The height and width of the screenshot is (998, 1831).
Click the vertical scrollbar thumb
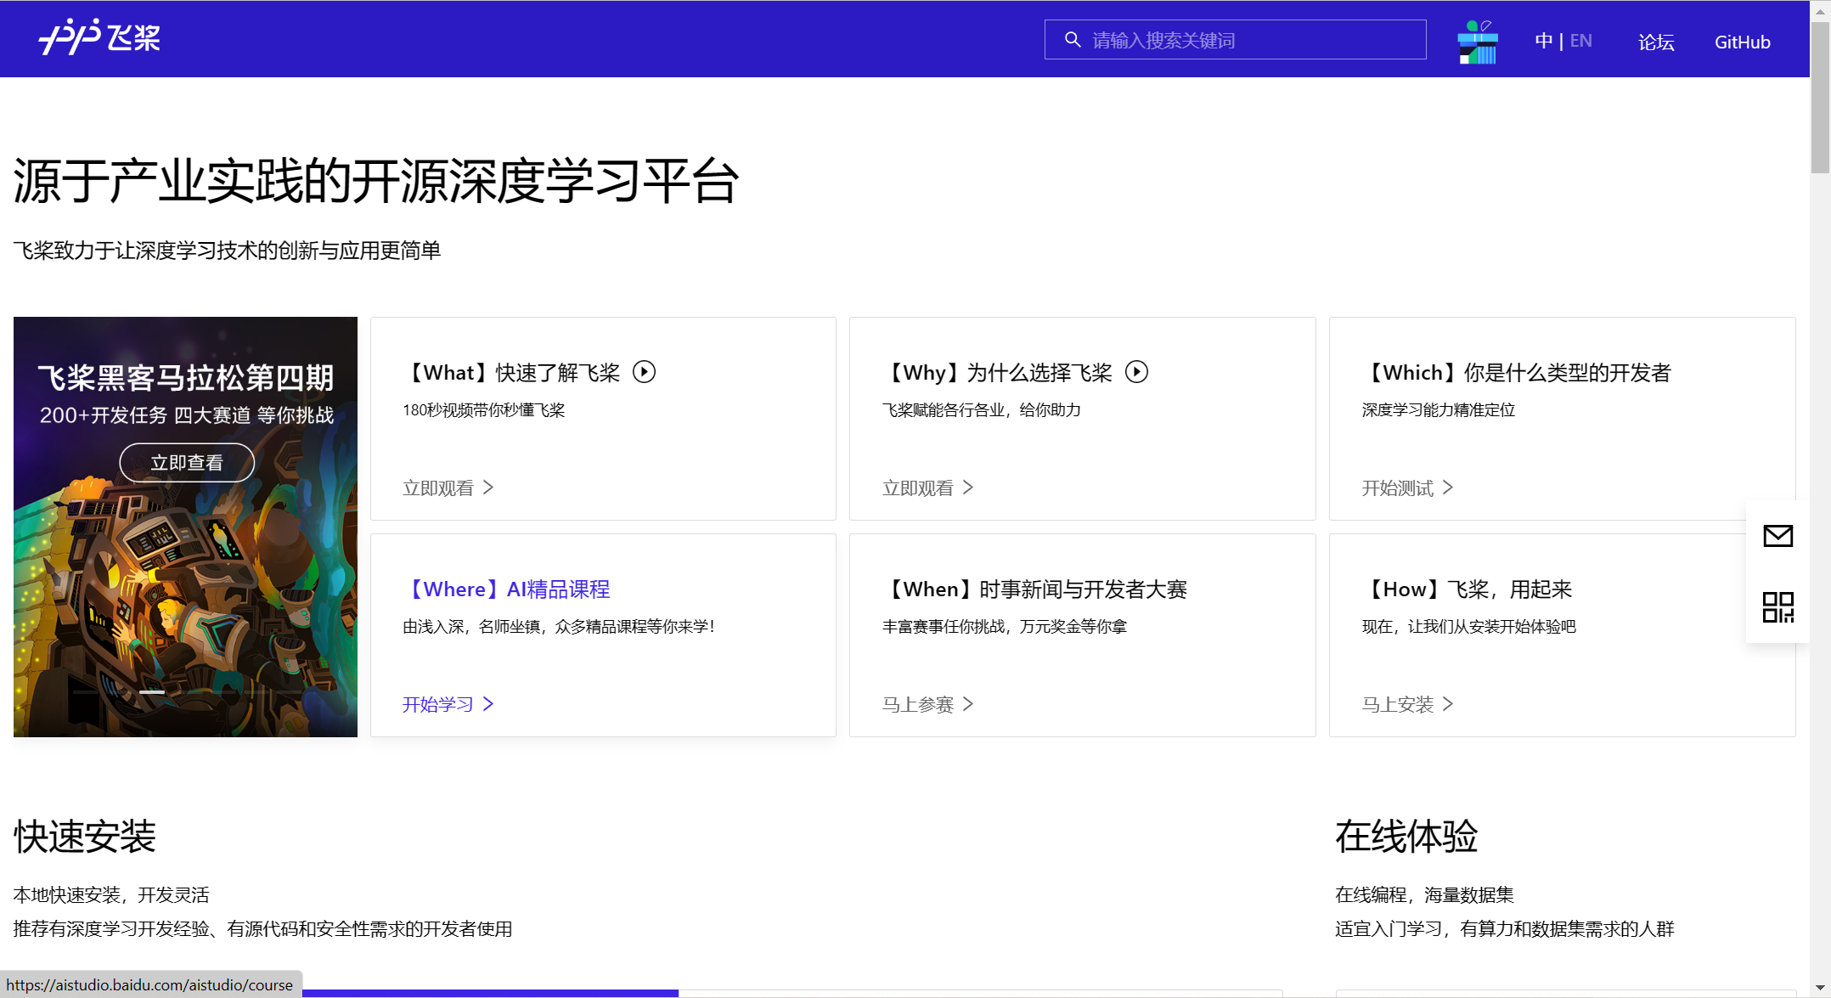click(x=1820, y=98)
